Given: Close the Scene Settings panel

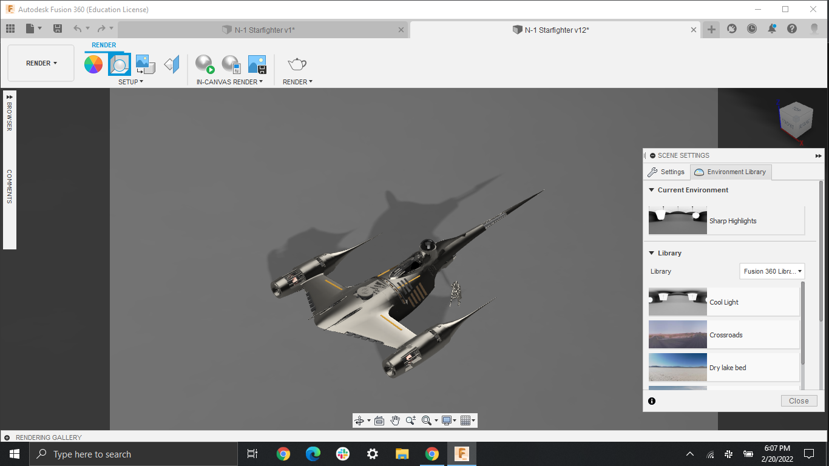Looking at the screenshot, I should 799,400.
